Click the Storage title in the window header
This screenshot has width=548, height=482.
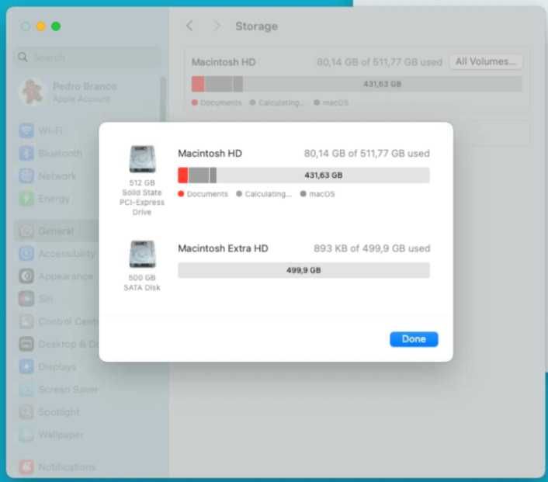[256, 26]
